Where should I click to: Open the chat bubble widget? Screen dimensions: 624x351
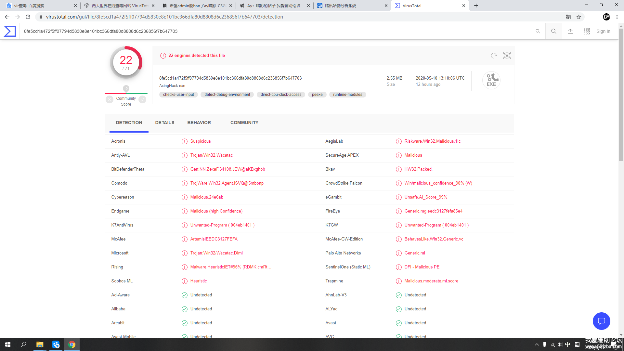coord(601,321)
